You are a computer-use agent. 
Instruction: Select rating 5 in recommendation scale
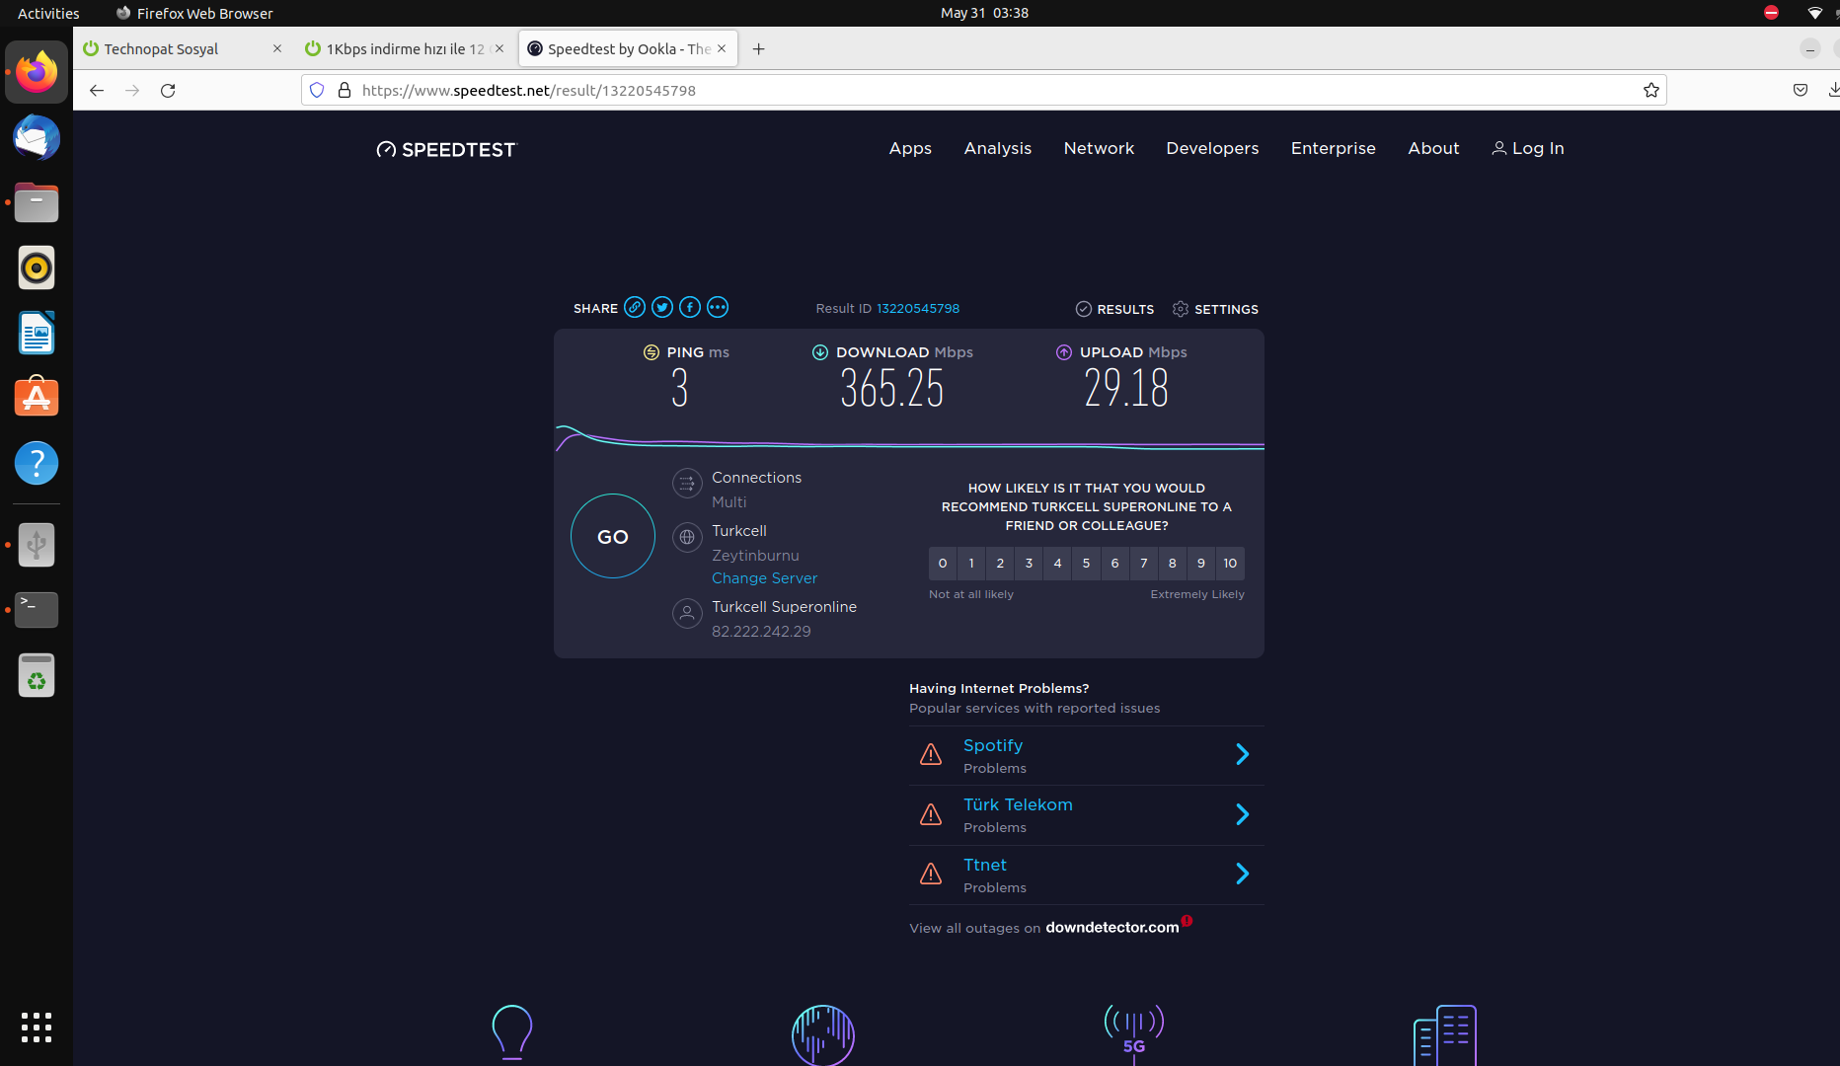[1086, 564]
